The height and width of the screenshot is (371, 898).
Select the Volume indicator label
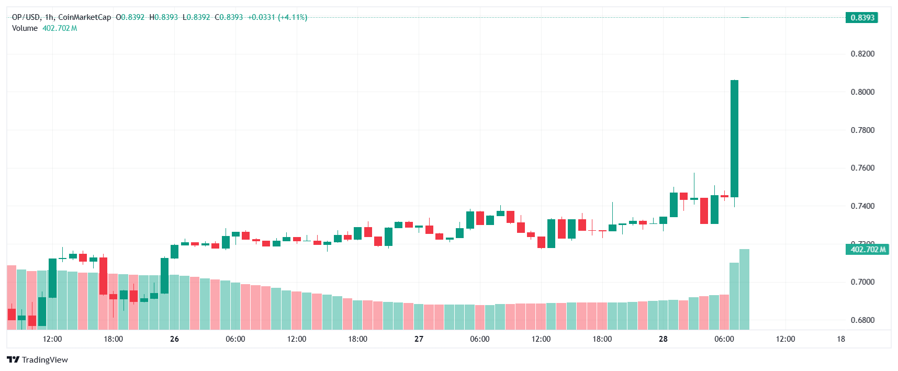(25, 28)
